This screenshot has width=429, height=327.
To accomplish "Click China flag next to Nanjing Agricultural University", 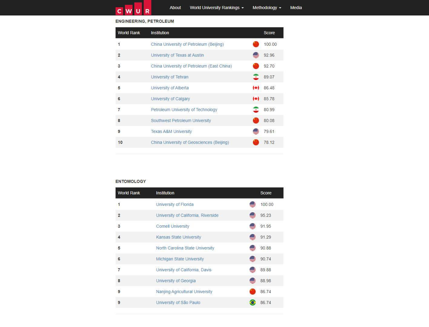I will [x=252, y=292].
